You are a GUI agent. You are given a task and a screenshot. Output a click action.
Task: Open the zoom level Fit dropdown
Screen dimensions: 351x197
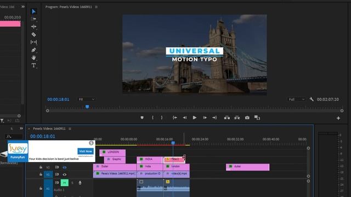point(87,99)
